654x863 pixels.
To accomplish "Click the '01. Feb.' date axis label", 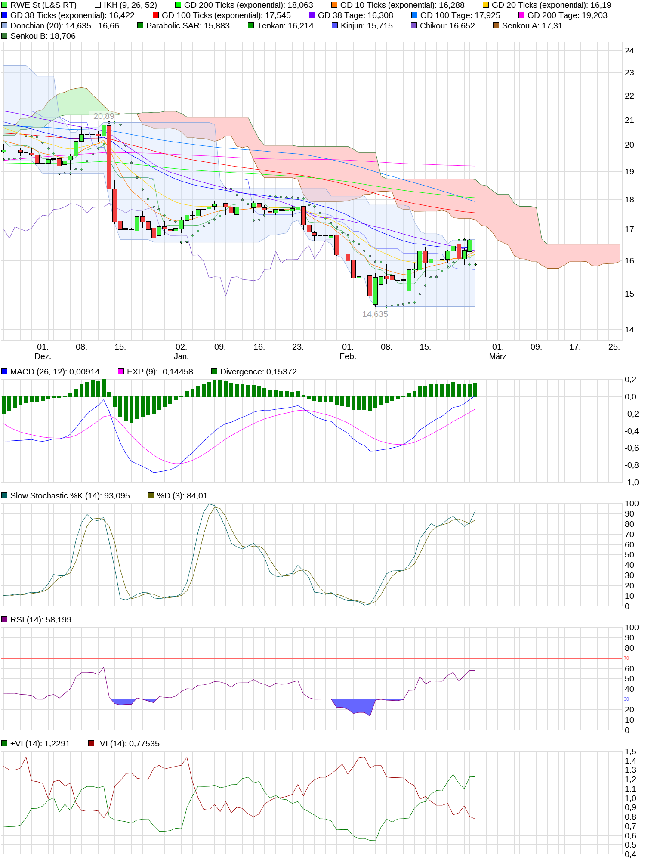I will 348,352.
